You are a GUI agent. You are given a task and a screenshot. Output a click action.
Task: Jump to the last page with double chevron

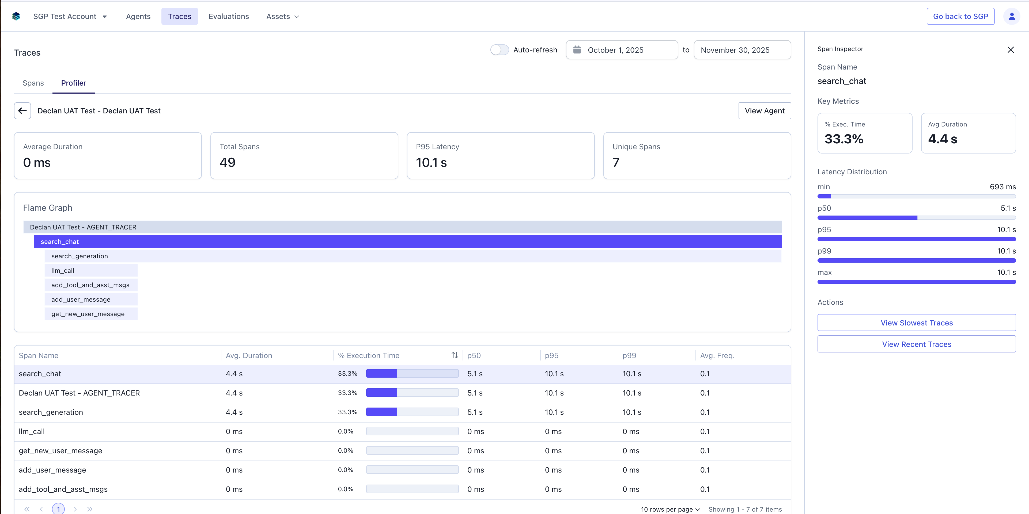(x=89, y=509)
